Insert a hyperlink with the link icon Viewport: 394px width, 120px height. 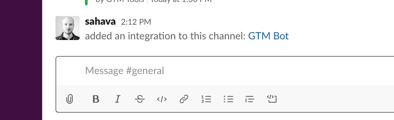click(x=184, y=99)
